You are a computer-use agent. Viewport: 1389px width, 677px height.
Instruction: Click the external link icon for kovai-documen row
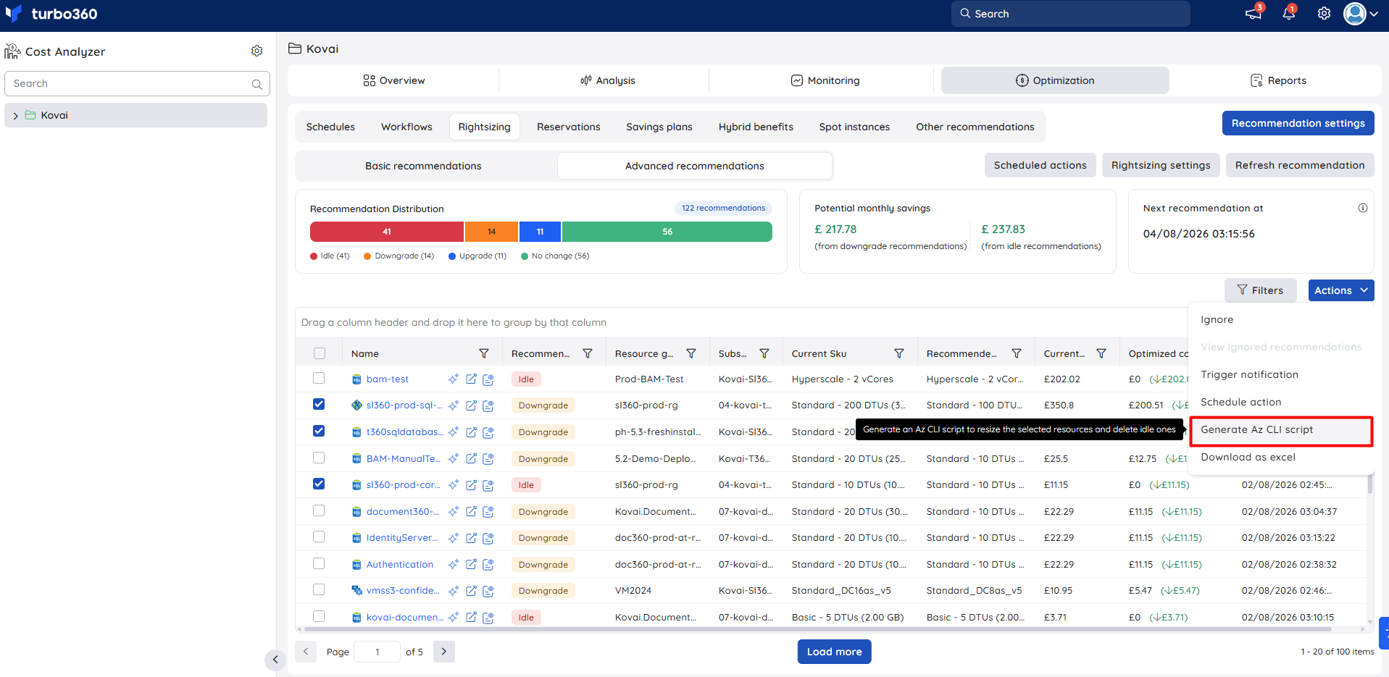(x=471, y=618)
